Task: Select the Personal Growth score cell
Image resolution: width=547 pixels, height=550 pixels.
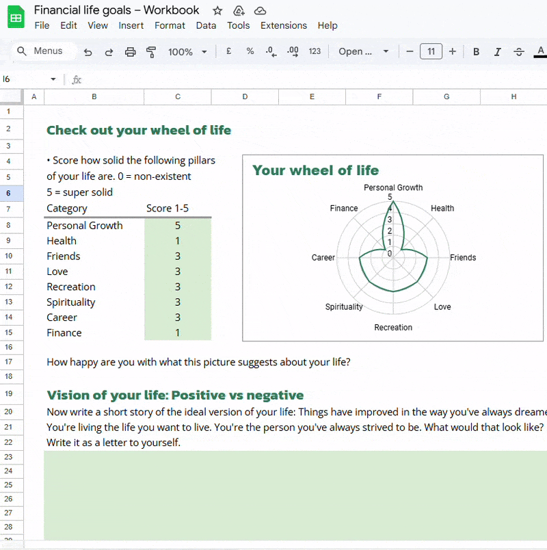Action: point(178,226)
